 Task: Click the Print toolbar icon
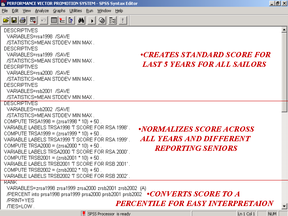[x=22, y=20]
